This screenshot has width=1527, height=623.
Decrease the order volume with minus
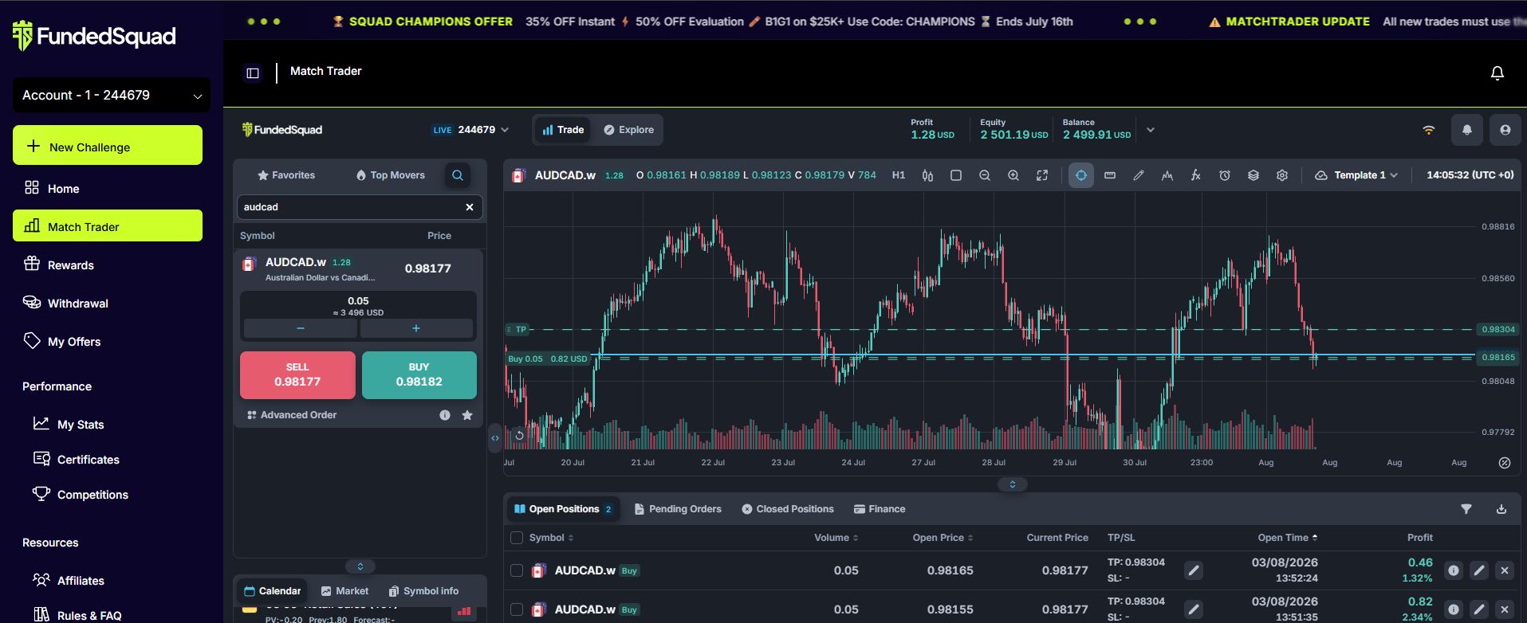point(300,328)
